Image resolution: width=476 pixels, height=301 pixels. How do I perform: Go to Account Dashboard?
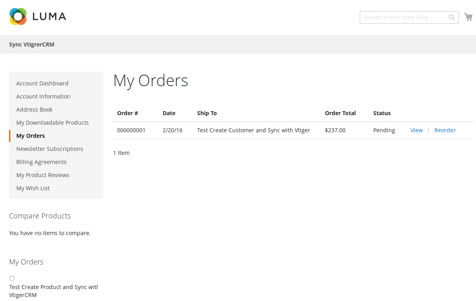pos(42,83)
